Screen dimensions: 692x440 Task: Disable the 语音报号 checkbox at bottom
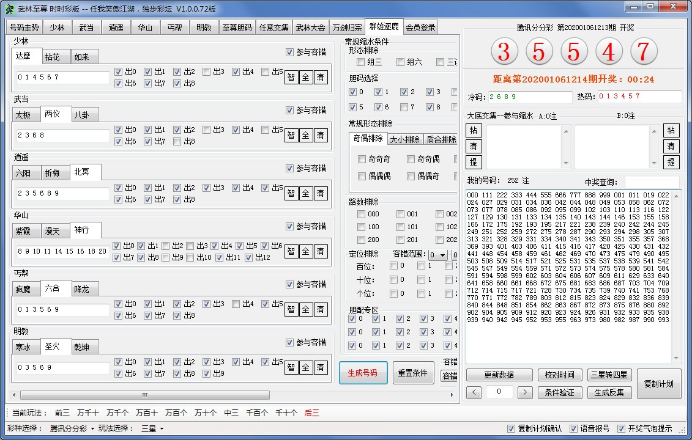point(573,429)
